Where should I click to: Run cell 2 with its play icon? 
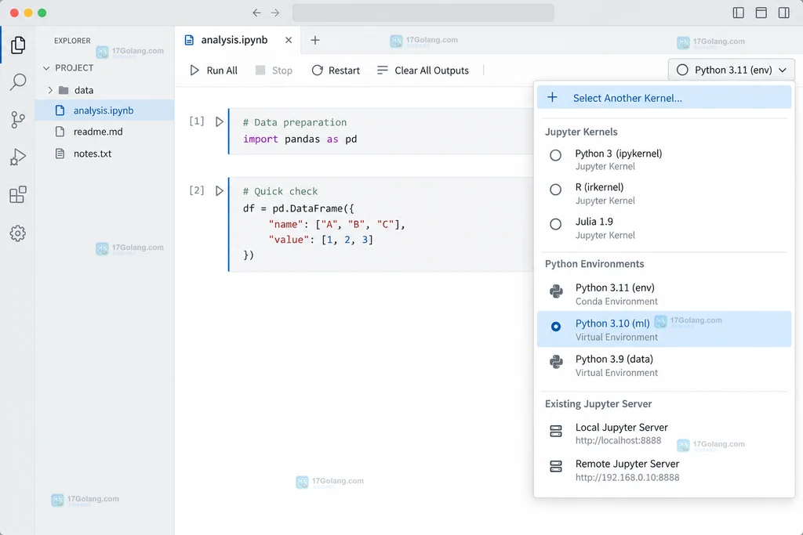(220, 191)
